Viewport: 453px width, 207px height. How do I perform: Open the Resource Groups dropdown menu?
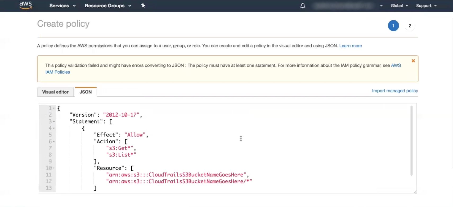108,6
